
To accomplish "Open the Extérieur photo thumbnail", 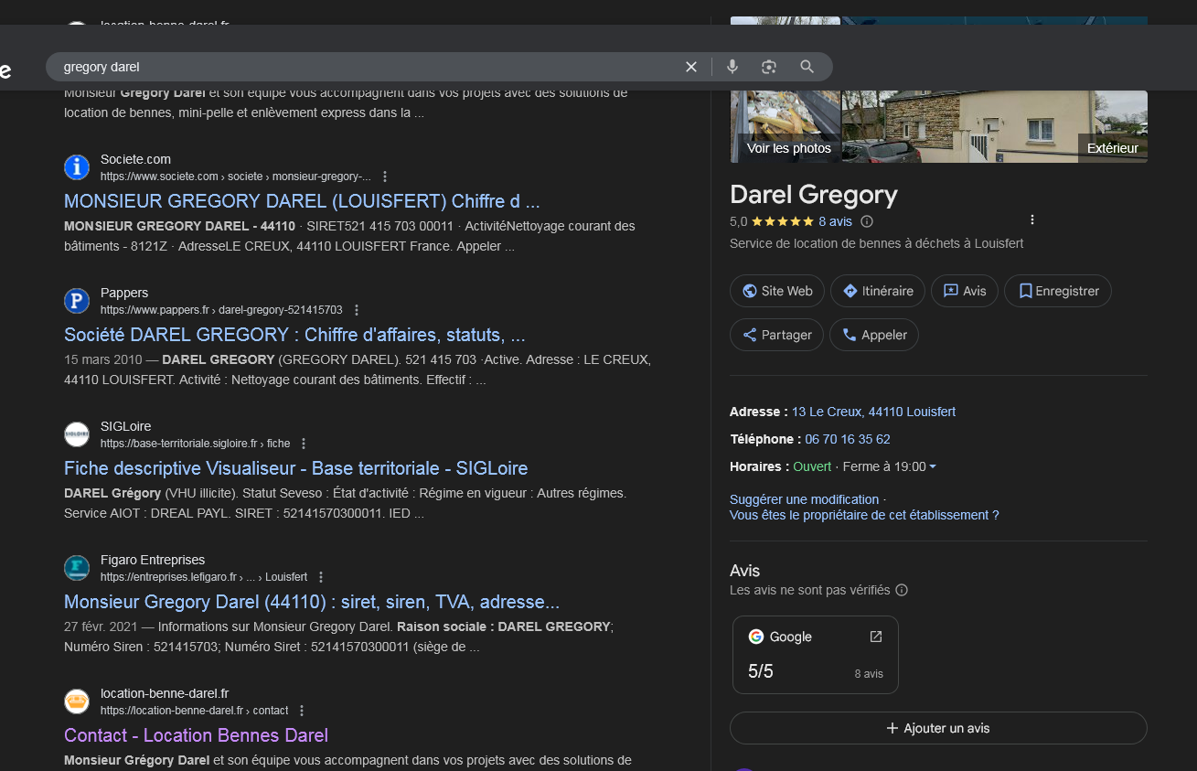I will pyautogui.click(x=994, y=126).
